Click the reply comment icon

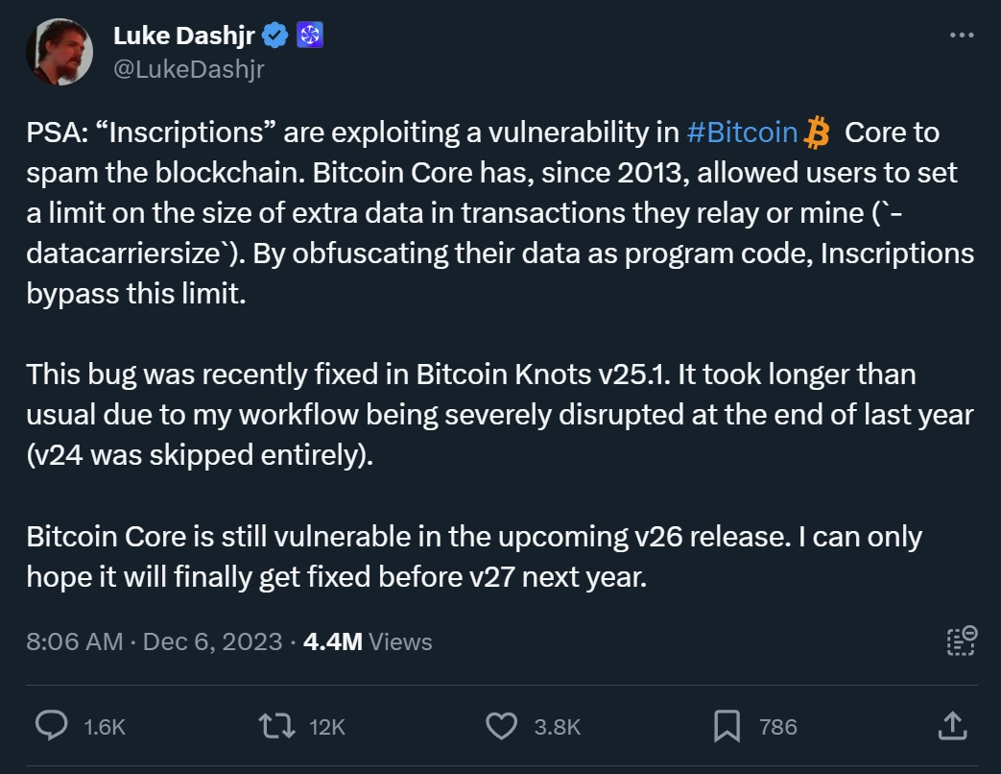point(50,726)
